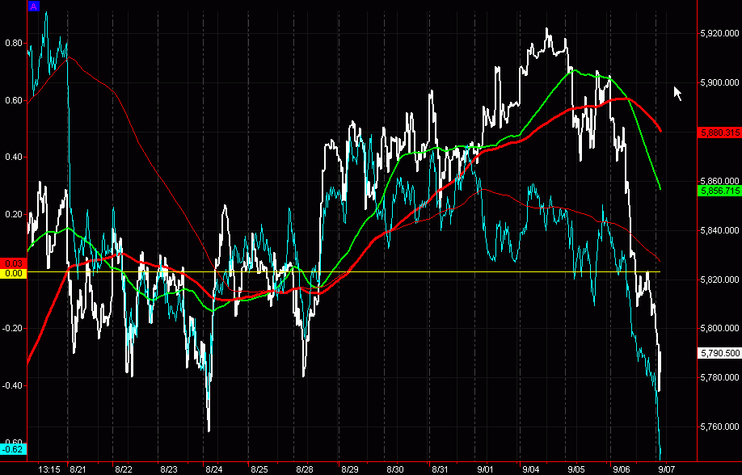Select the white 5,790.500 last price tag
The image size is (742, 475).
tap(719, 353)
